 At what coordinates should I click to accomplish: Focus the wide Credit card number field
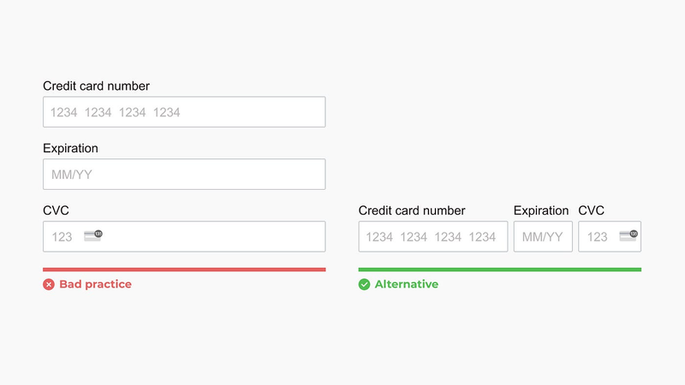(184, 112)
